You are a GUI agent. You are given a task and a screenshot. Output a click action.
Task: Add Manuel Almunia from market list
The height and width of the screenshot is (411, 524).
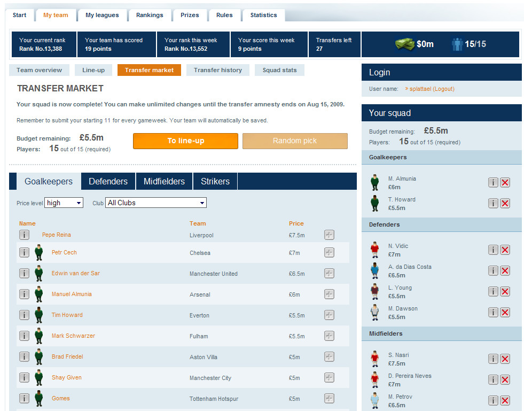[x=329, y=294]
